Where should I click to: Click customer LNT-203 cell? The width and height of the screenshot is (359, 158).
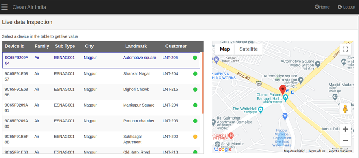click(170, 121)
